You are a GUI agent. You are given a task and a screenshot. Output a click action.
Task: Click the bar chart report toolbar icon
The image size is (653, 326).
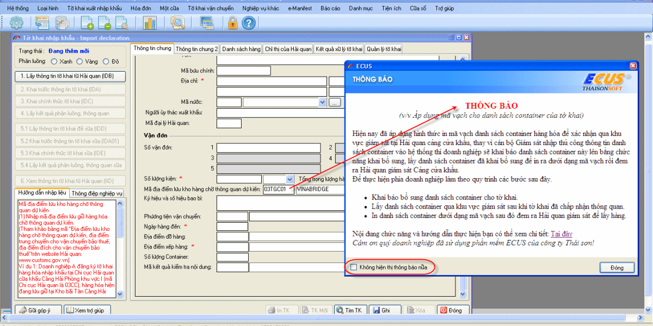pos(149,23)
